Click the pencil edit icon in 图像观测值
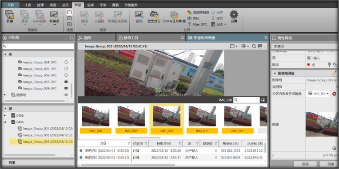Screen dimensions: 339x169 coord(334,73)
